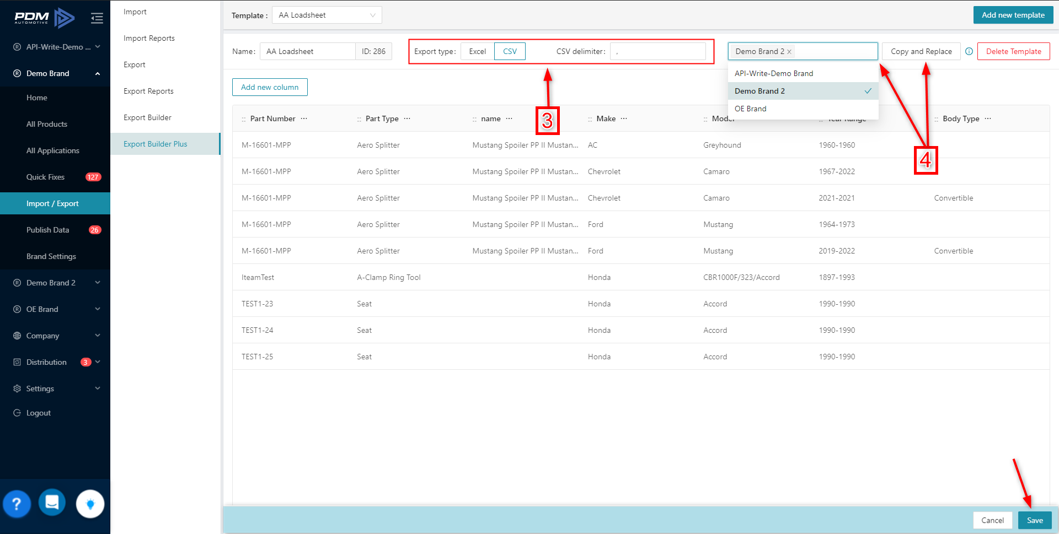The width and height of the screenshot is (1059, 534).
Task: Go to Home in sidebar
Action: (x=55, y=98)
